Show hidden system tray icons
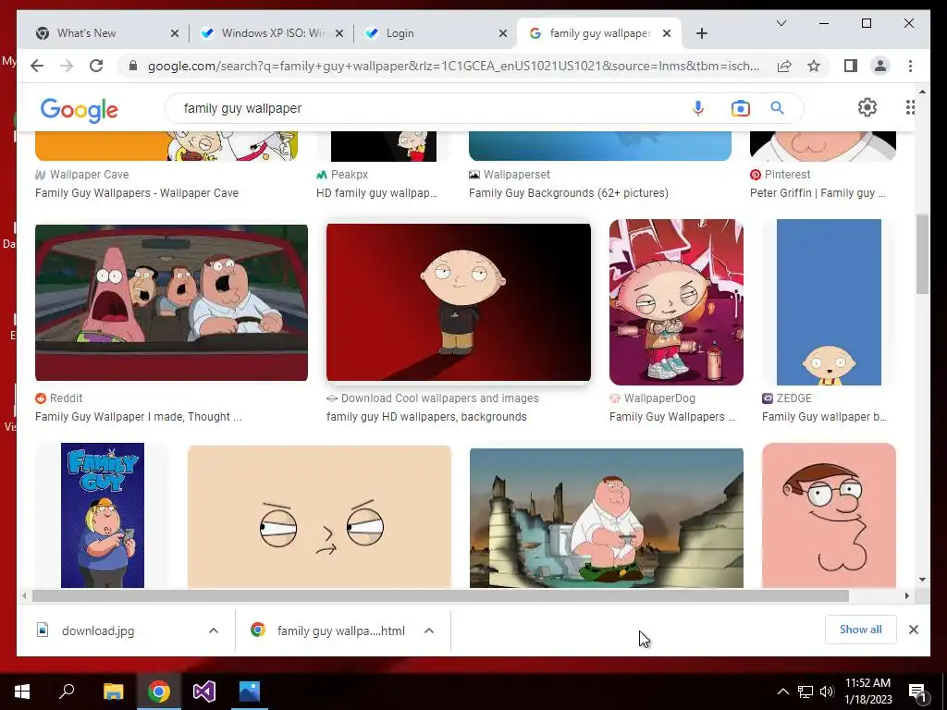 point(782,692)
